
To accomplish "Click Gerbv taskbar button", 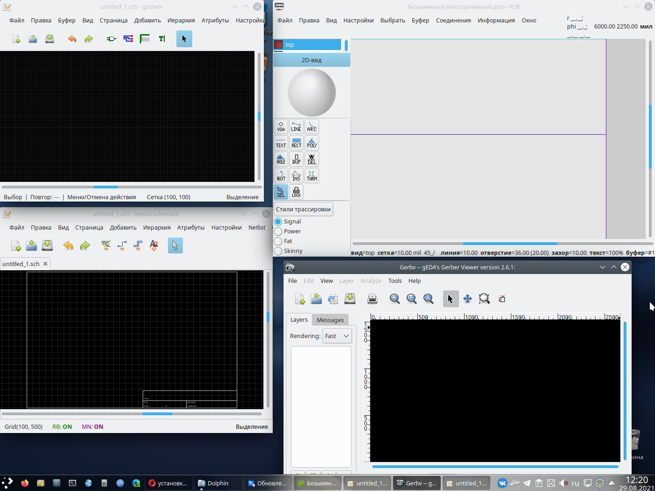I will coord(416,483).
